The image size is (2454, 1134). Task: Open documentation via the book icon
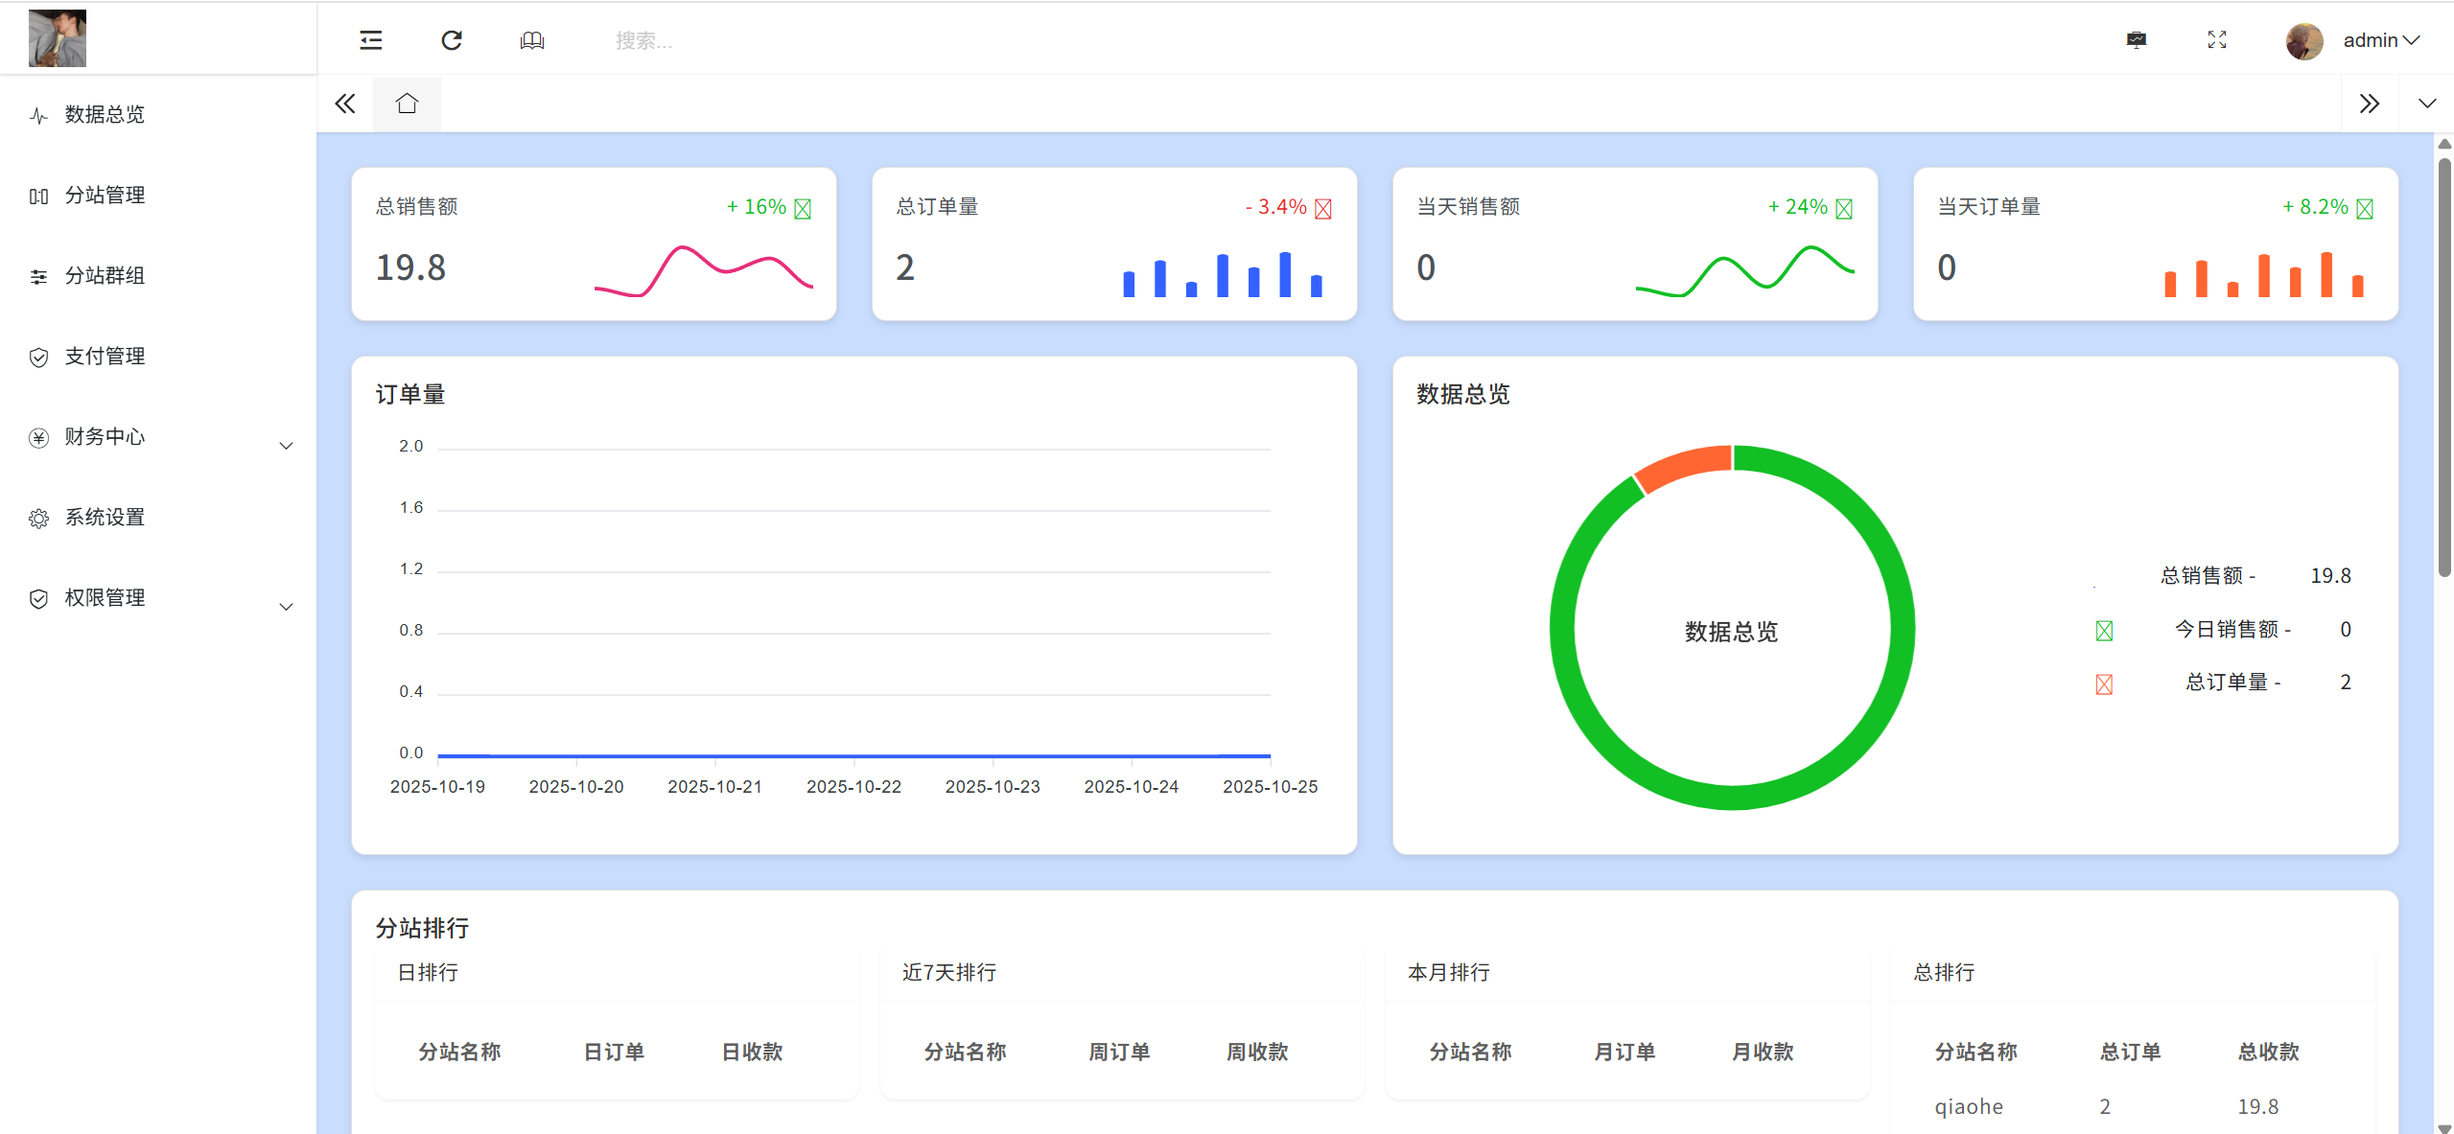point(531,40)
